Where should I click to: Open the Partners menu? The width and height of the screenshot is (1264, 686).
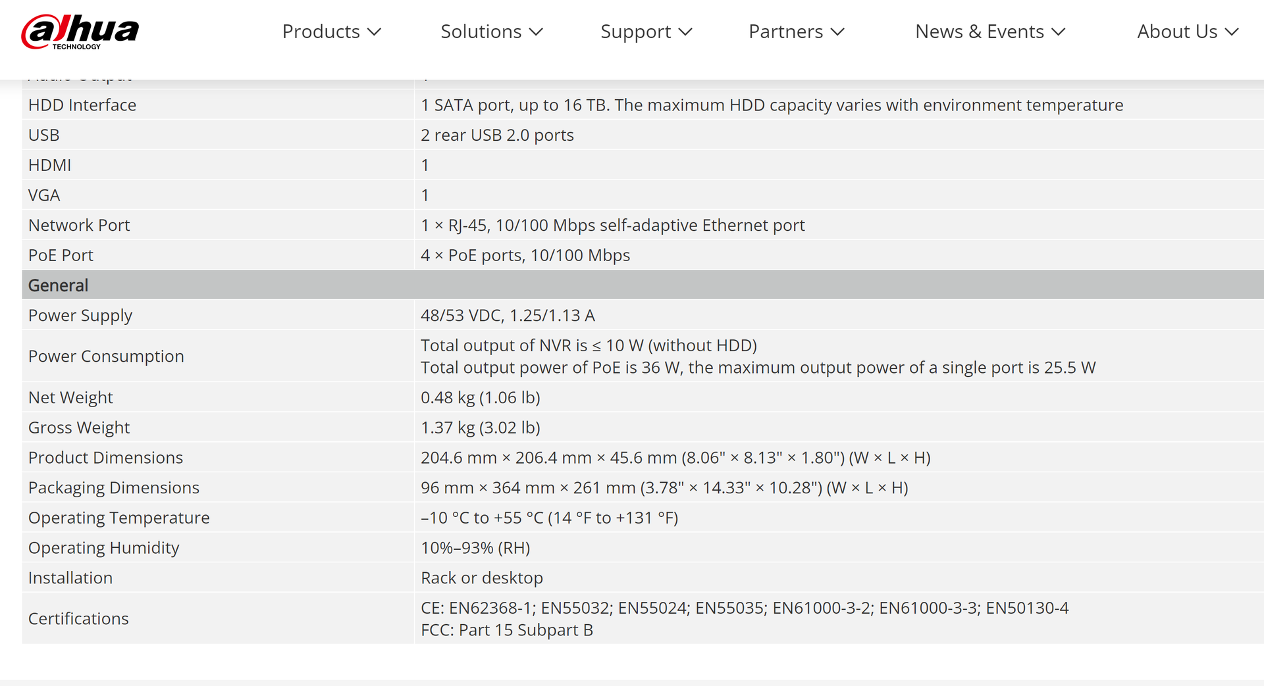[x=785, y=32]
